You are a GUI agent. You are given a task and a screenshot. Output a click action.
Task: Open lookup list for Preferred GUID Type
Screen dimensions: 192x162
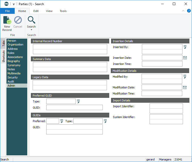point(78,101)
